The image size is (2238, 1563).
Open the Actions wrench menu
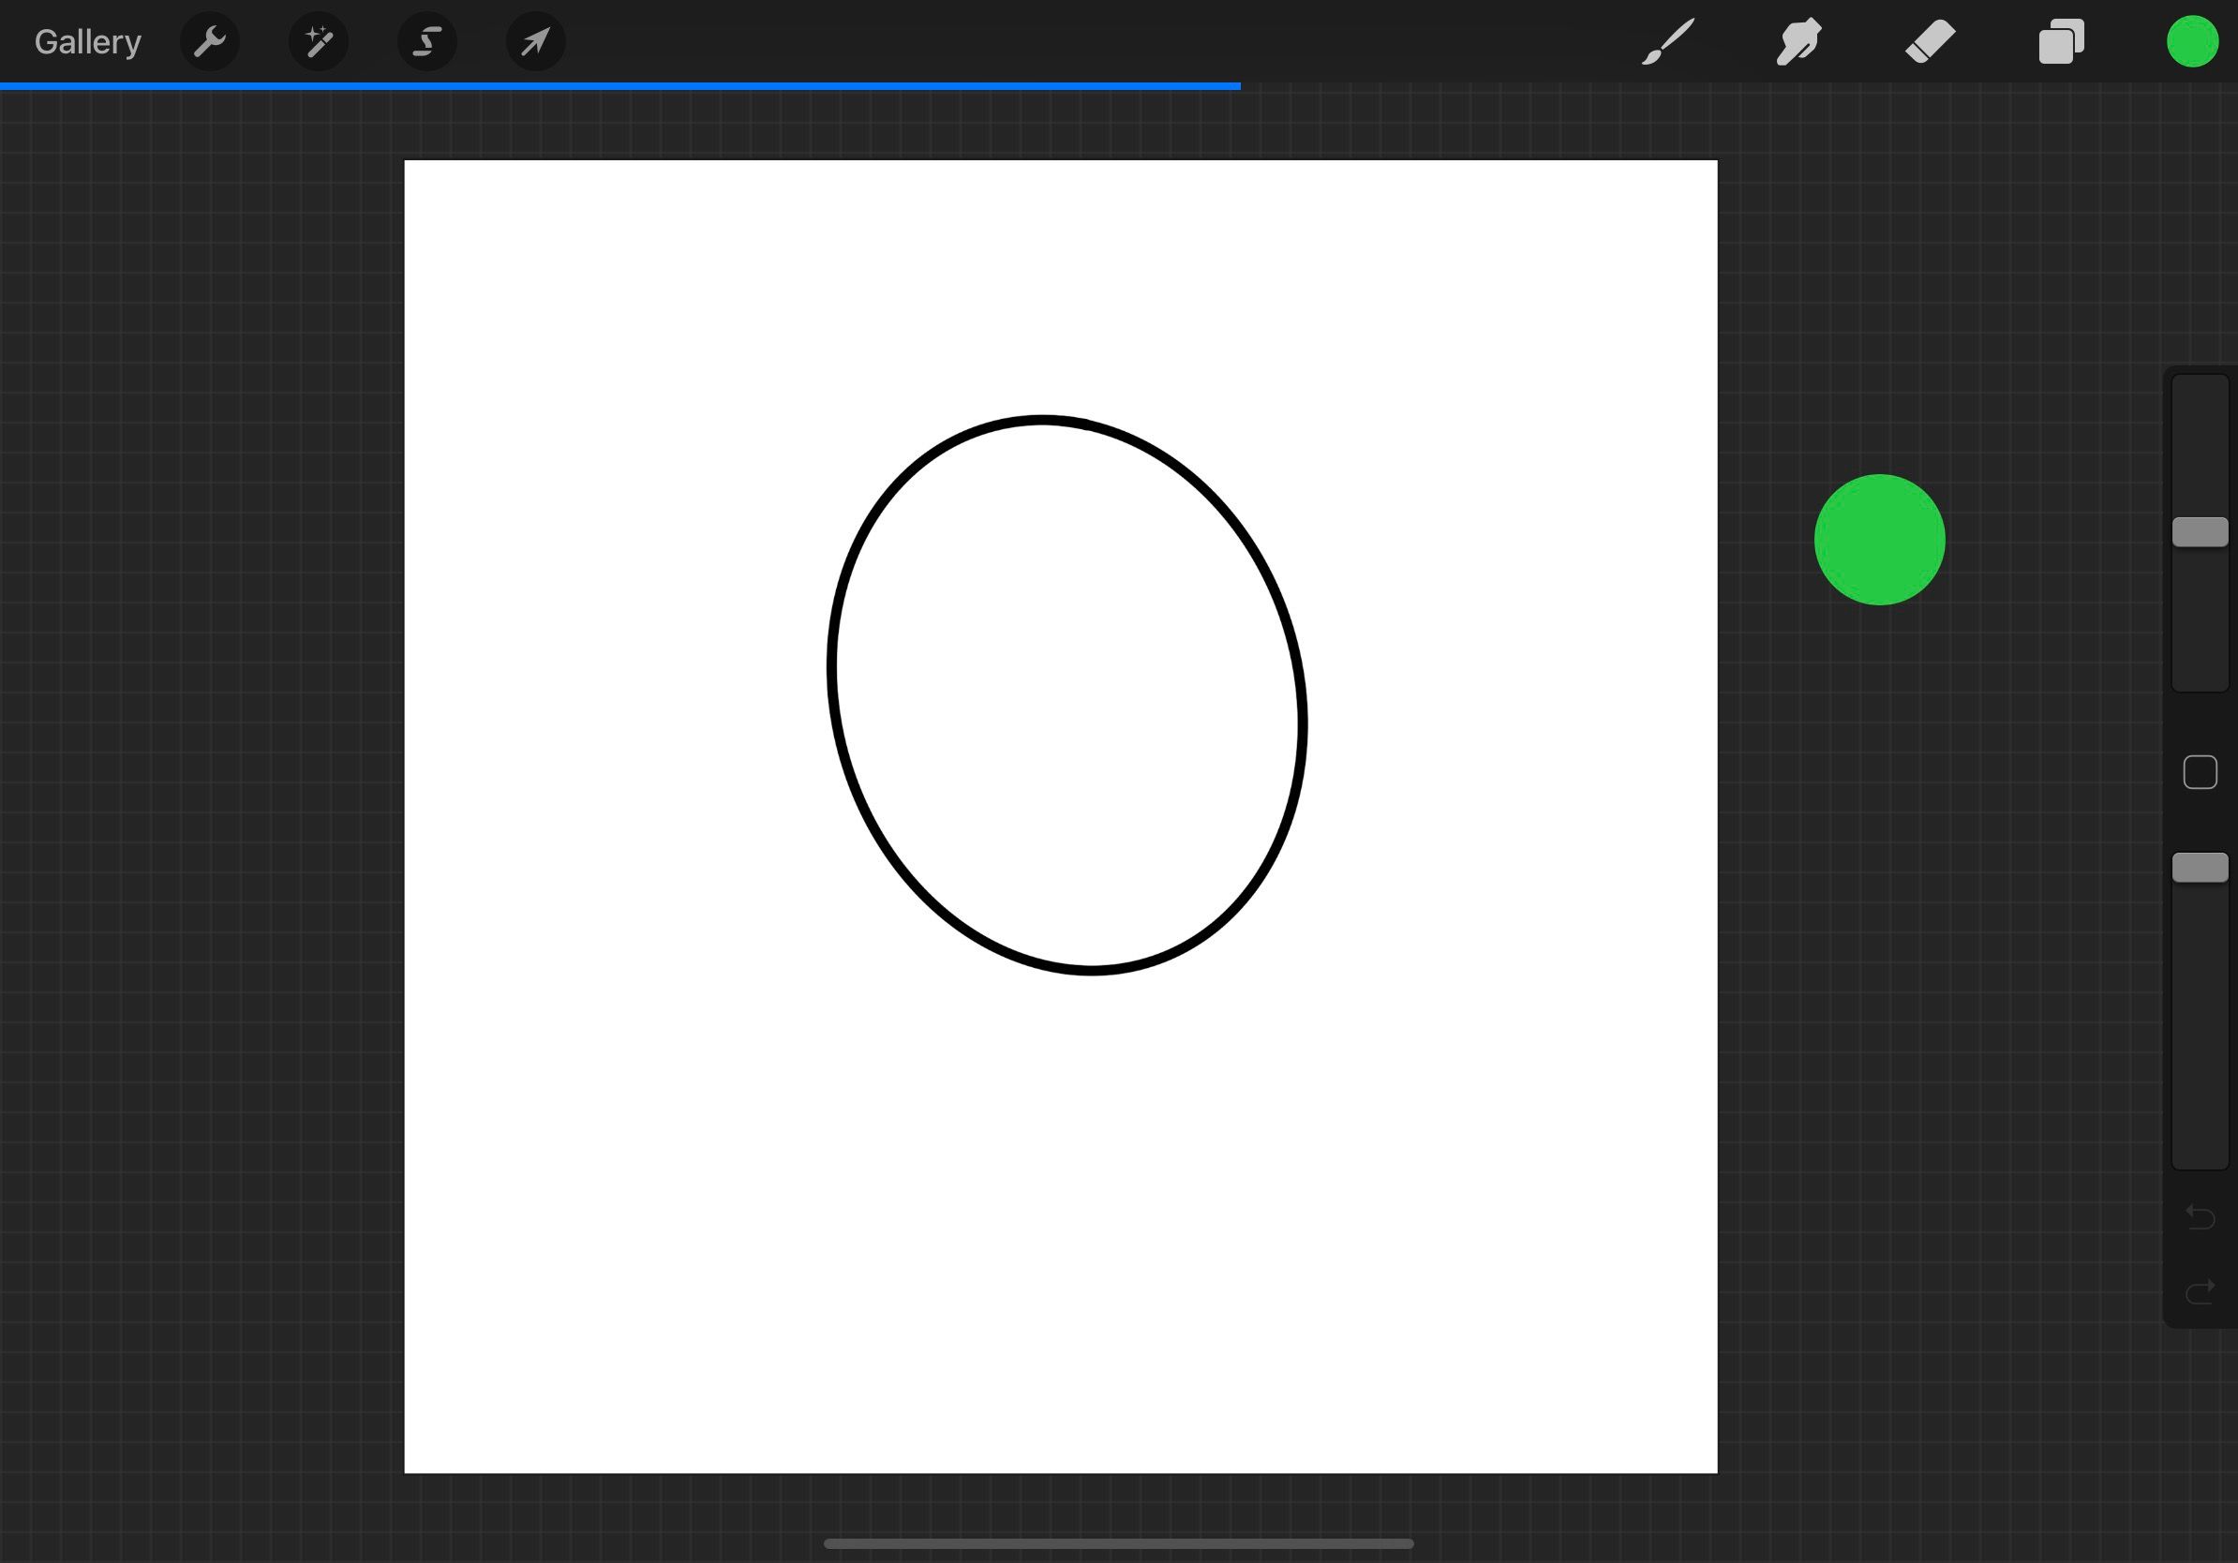210,41
